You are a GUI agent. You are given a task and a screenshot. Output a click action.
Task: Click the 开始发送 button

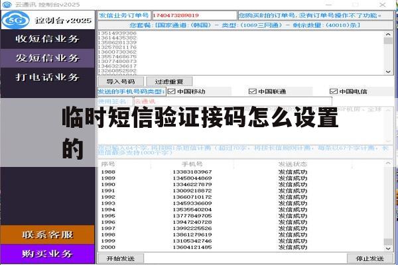pyautogui.click(x=121, y=258)
